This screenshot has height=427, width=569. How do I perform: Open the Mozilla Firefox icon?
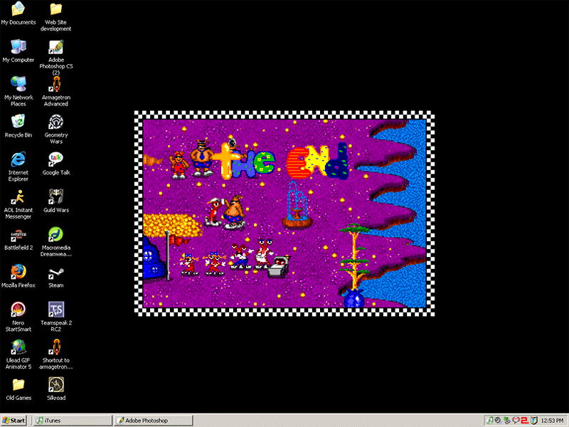(x=18, y=272)
